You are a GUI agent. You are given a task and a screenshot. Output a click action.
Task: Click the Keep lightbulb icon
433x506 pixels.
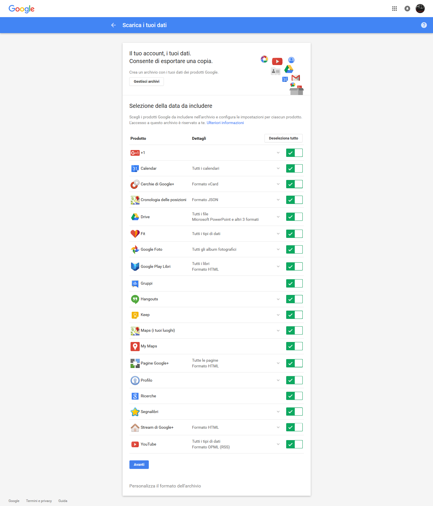click(x=135, y=315)
